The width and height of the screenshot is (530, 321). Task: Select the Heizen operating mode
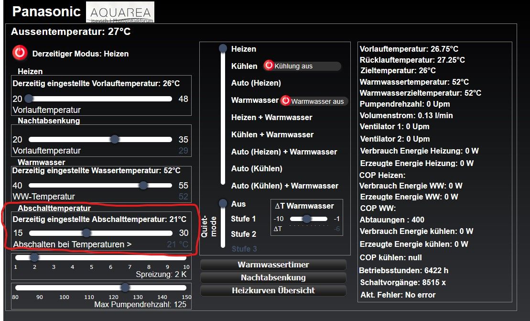tap(244, 49)
